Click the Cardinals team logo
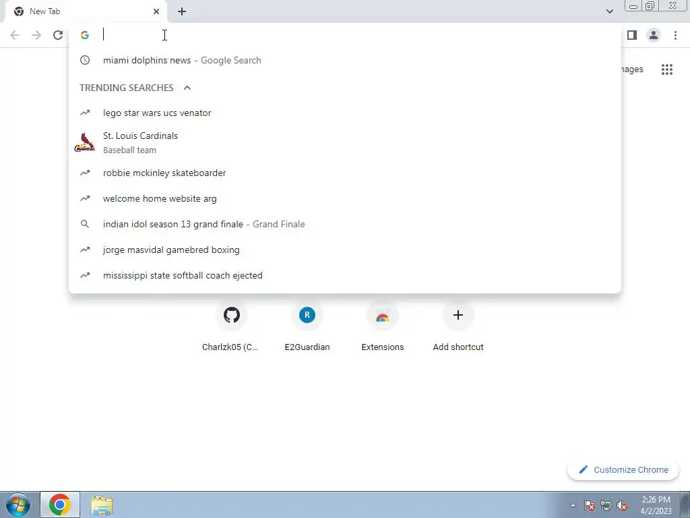 point(84,143)
